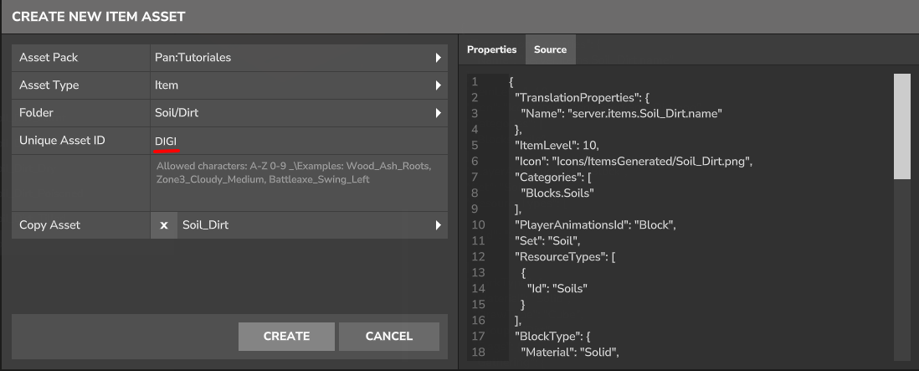This screenshot has height=371, width=919.
Task: Click the "Material": "Solid" code line
Action: click(569, 353)
